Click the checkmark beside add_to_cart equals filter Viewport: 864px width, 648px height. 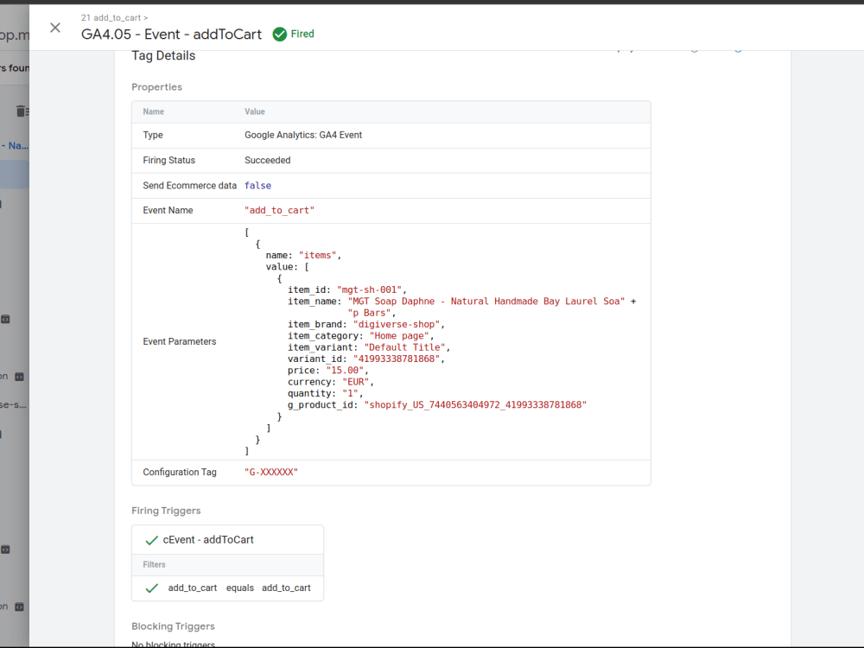(x=151, y=588)
